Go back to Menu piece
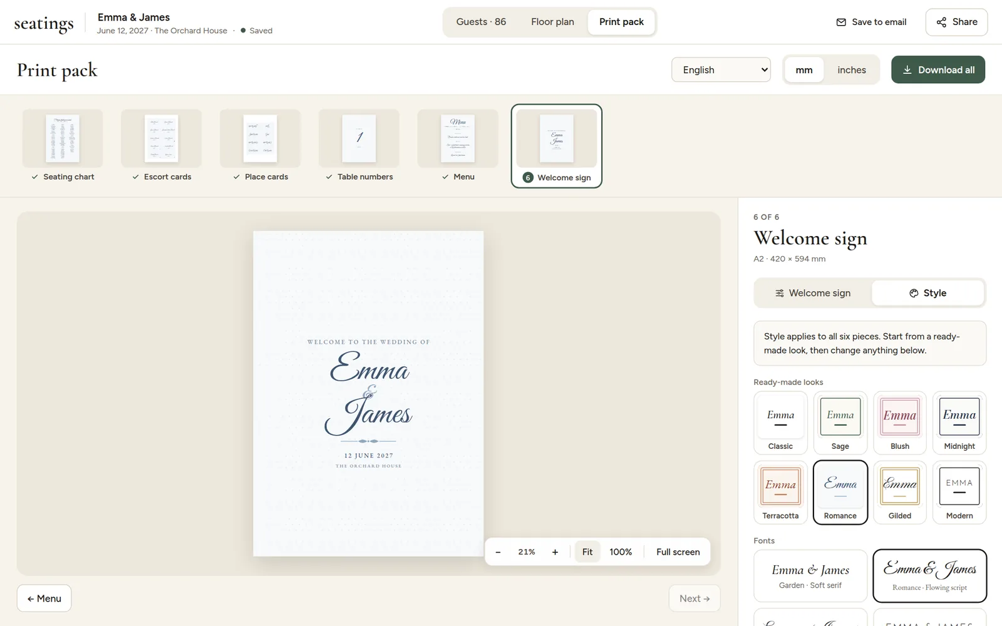This screenshot has height=626, width=1002. pos(44,598)
